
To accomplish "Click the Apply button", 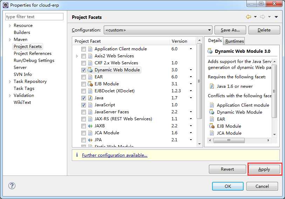I will coord(264,169).
